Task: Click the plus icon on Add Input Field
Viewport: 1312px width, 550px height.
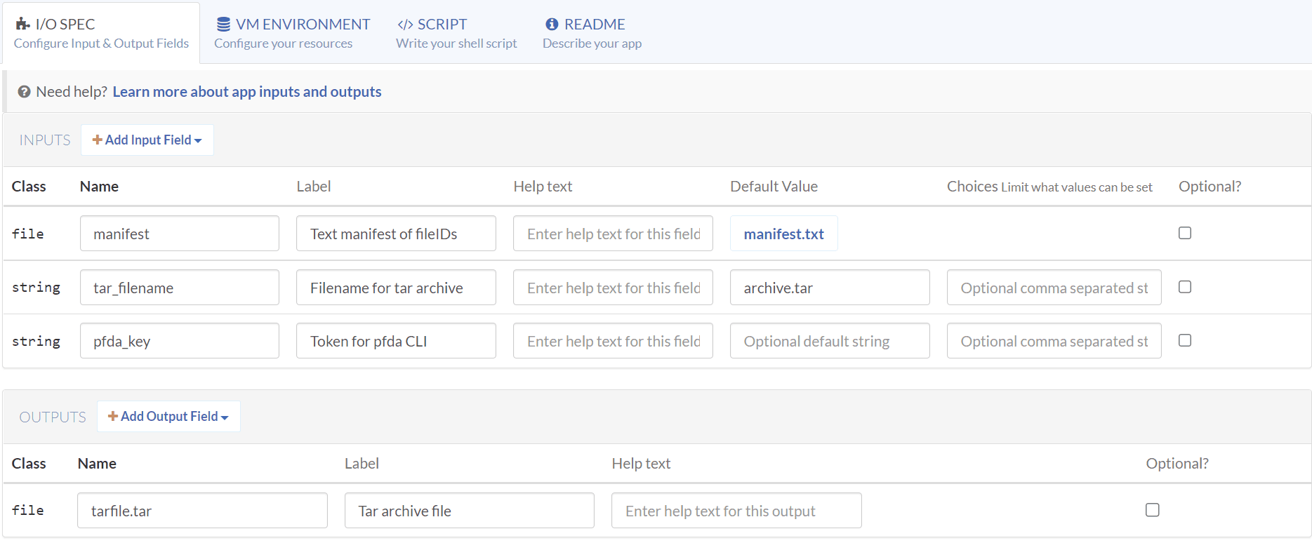Action: pos(98,140)
